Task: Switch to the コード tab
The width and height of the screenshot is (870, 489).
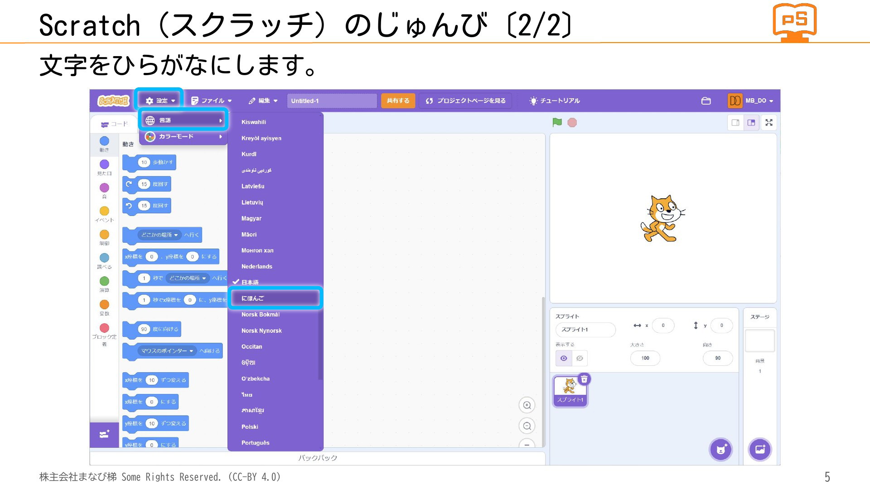Action: pyautogui.click(x=114, y=124)
